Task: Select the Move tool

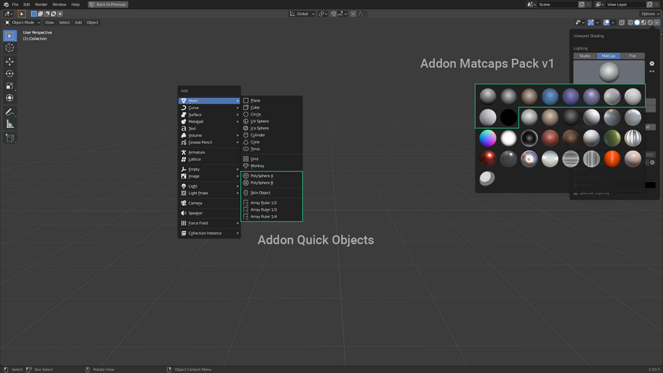Action: pos(10,62)
